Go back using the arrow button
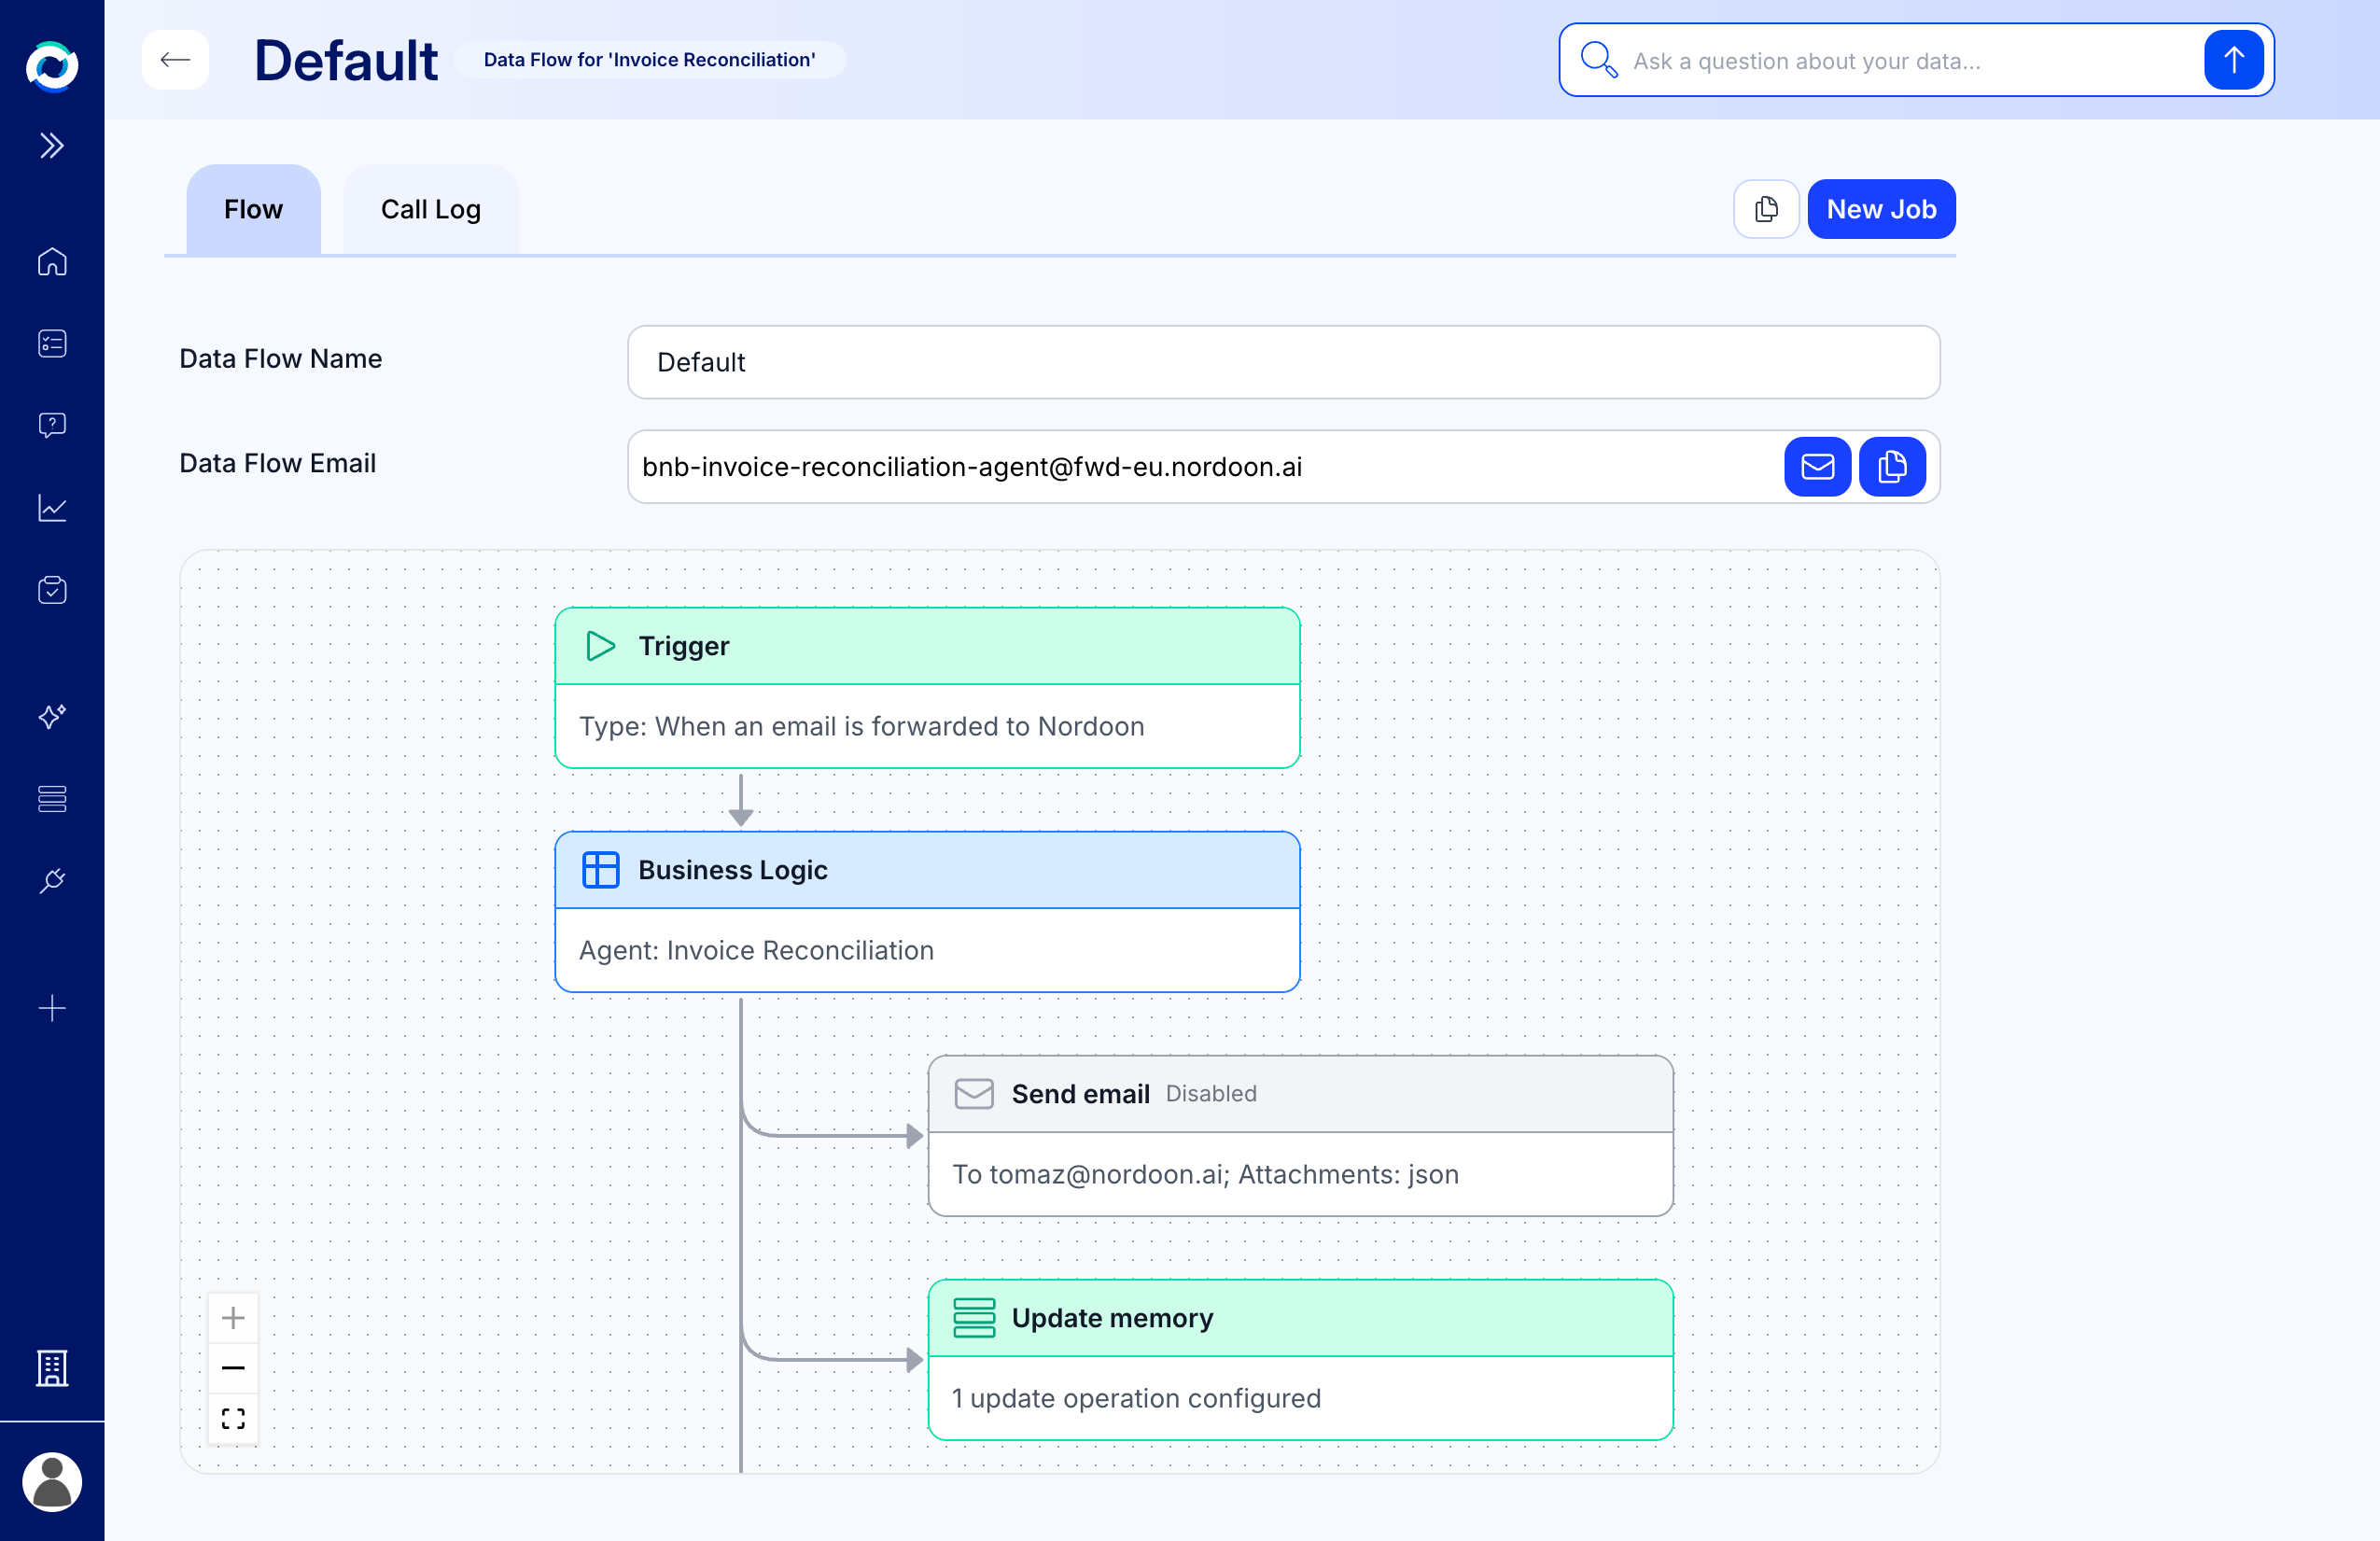 click(175, 60)
